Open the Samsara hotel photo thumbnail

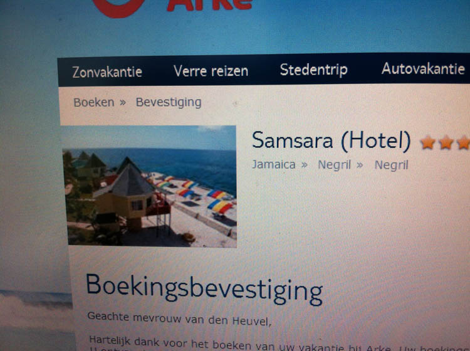coord(150,186)
